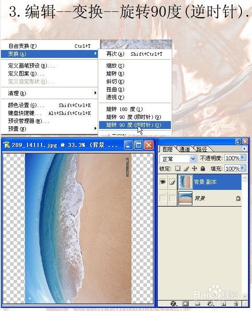The width and height of the screenshot is (252, 311).
Task: Choose 预设管理器(M) menu item
Action: click(x=50, y=121)
